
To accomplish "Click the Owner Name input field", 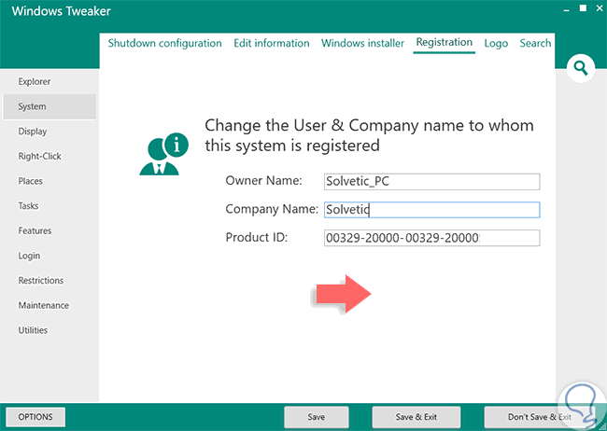I will 431,182.
